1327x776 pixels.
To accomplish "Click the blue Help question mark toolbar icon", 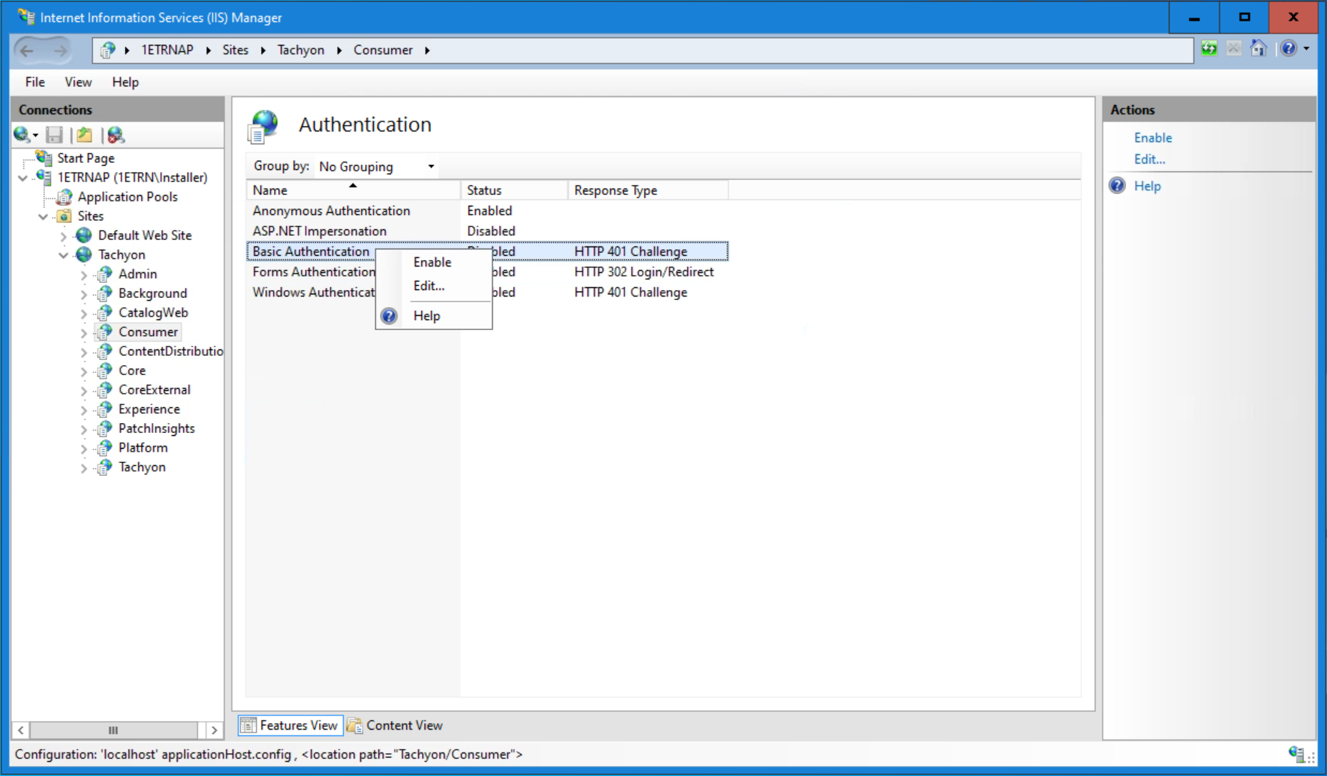I will pyautogui.click(x=1288, y=49).
